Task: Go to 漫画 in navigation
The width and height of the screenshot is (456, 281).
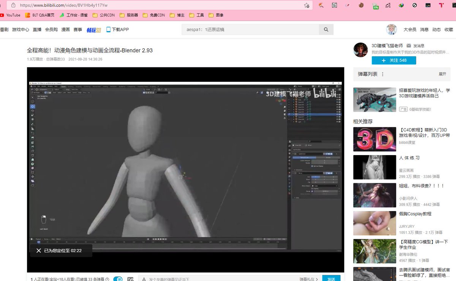Action: pos(65,30)
